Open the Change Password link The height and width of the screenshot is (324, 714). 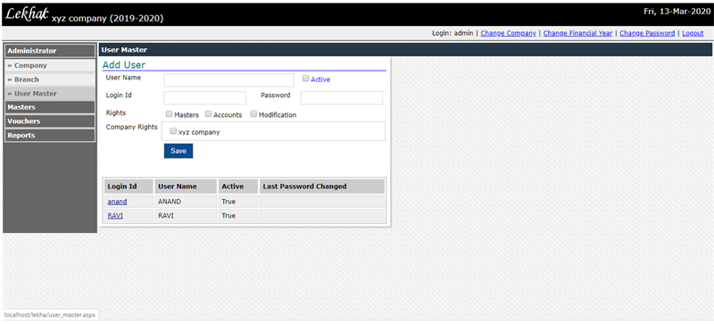647,33
